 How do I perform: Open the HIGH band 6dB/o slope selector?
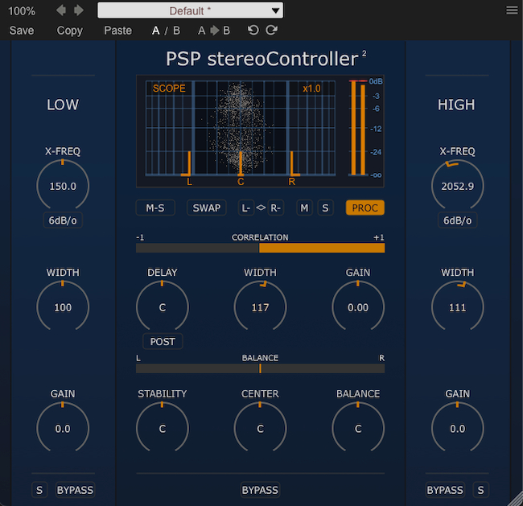tap(457, 220)
